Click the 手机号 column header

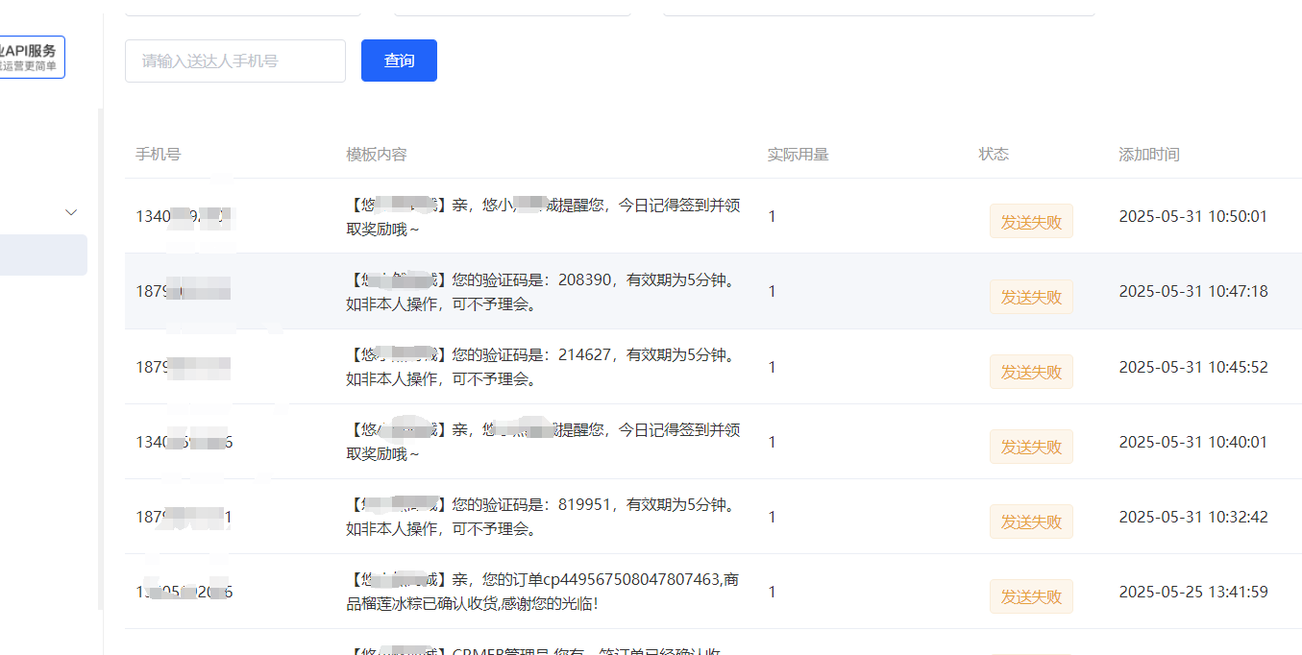(158, 154)
